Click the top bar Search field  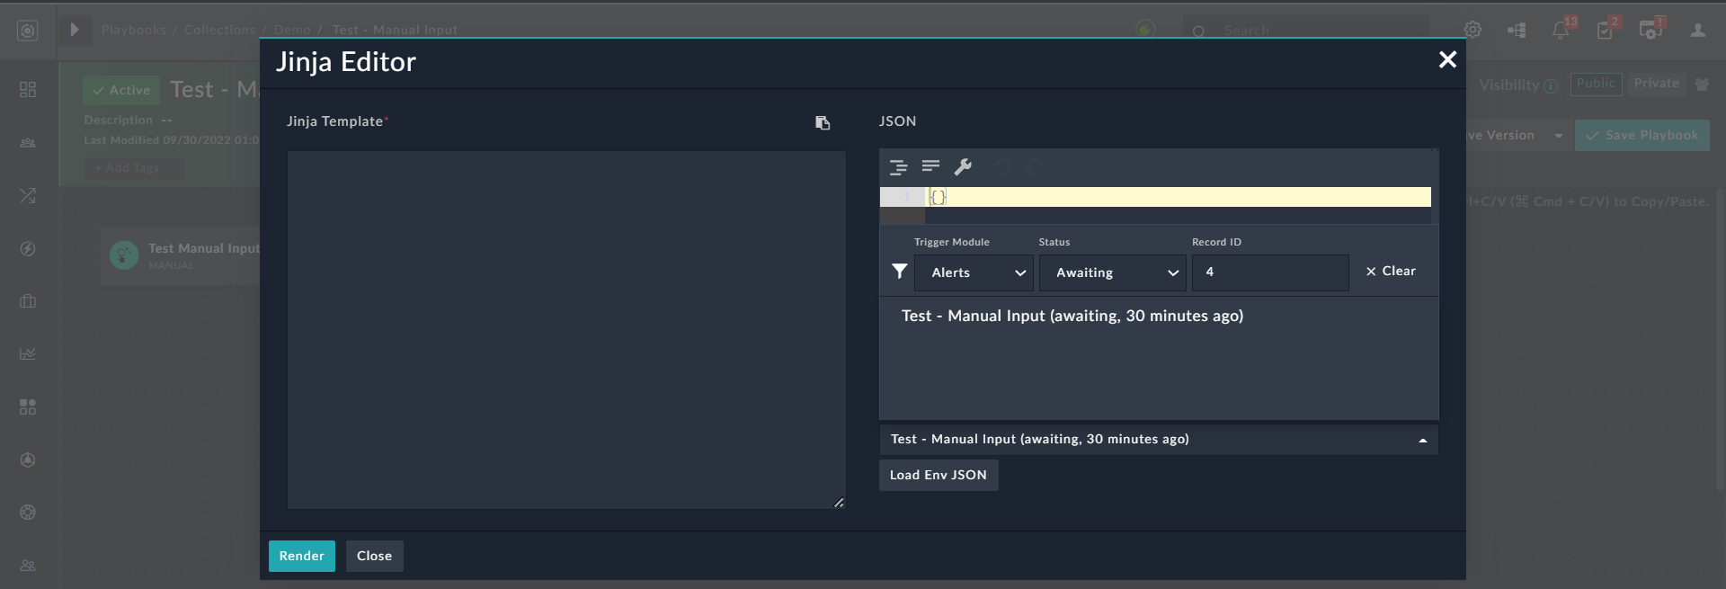coord(1305,31)
